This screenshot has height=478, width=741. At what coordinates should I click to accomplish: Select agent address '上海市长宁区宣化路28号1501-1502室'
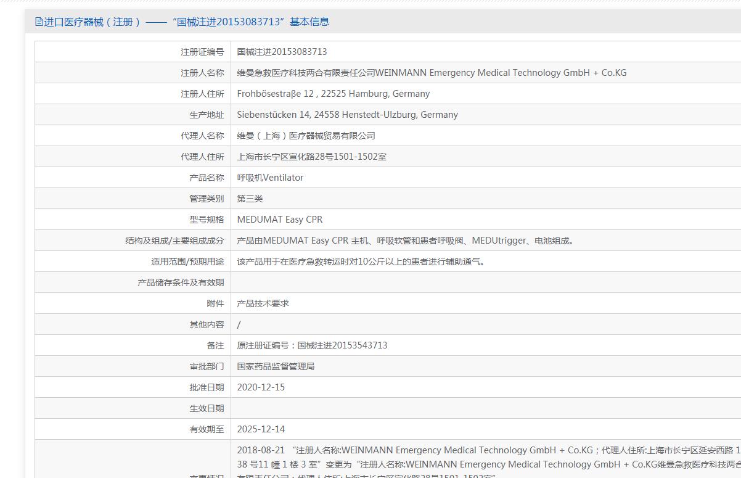tap(312, 157)
